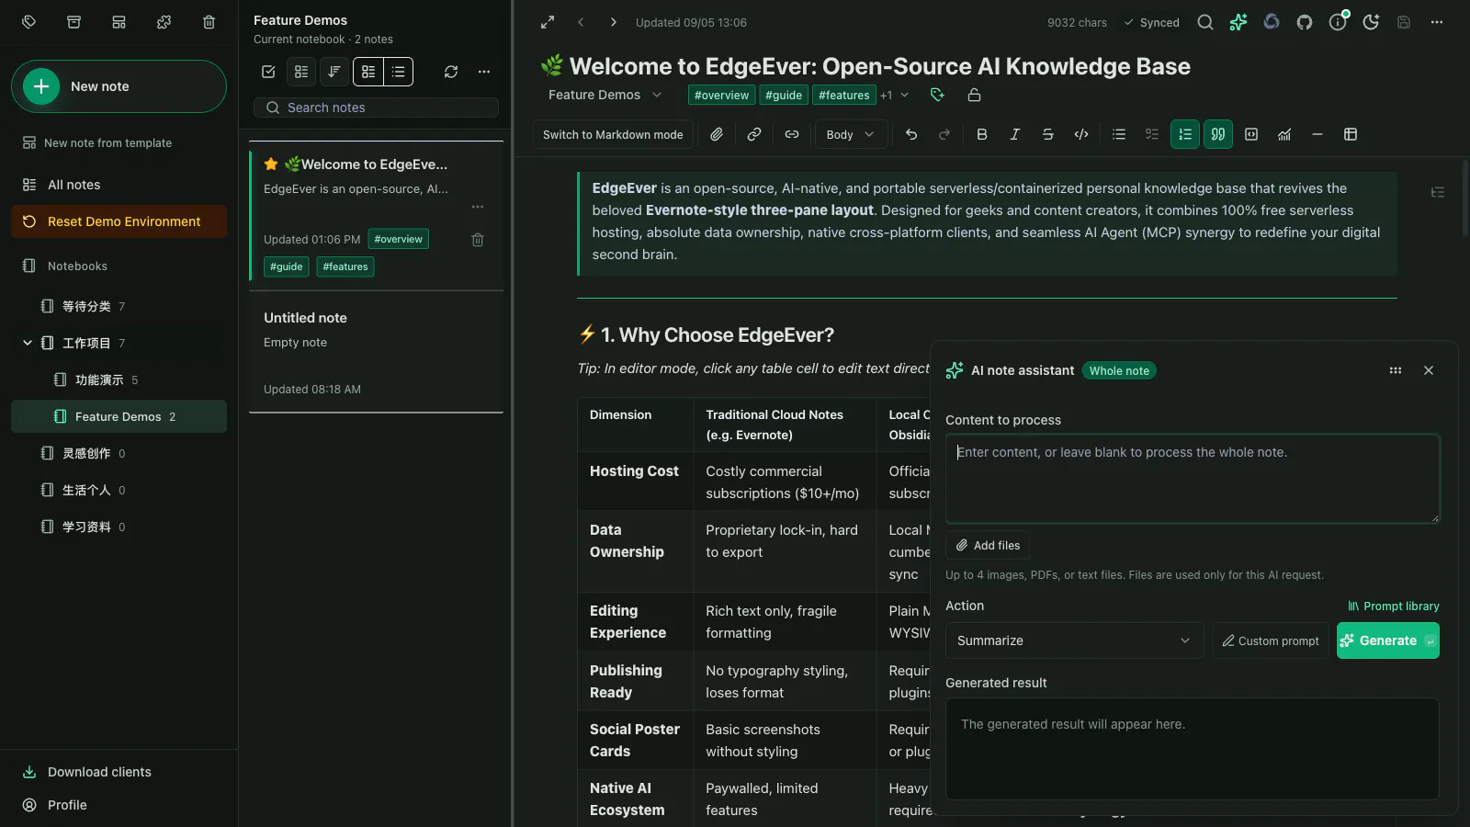
Task: Toggle dark mode moon icon
Action: 1371,22
